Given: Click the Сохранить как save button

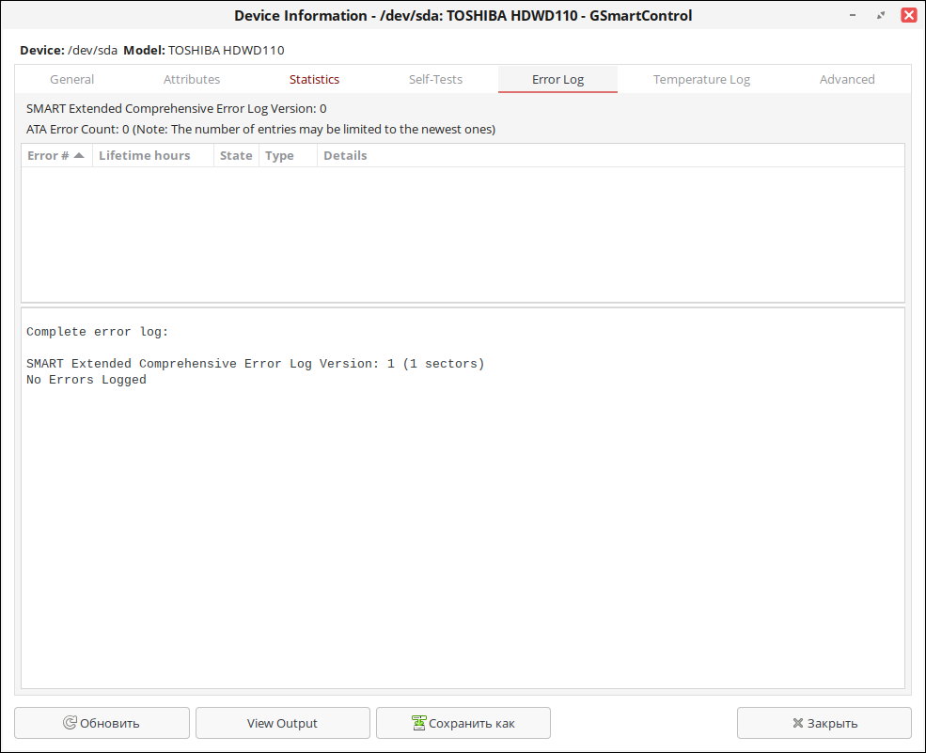Looking at the screenshot, I should coord(463,723).
